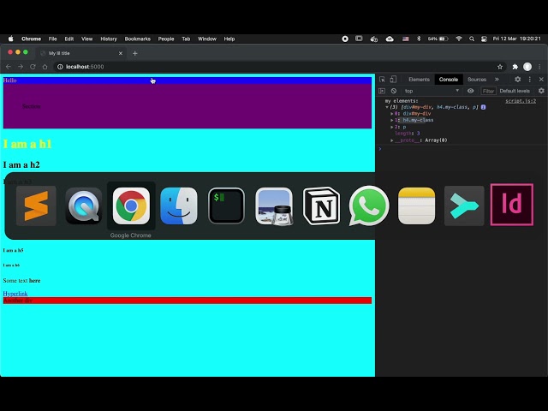Switch to the Elements tab
The image size is (548, 411).
coord(419,80)
